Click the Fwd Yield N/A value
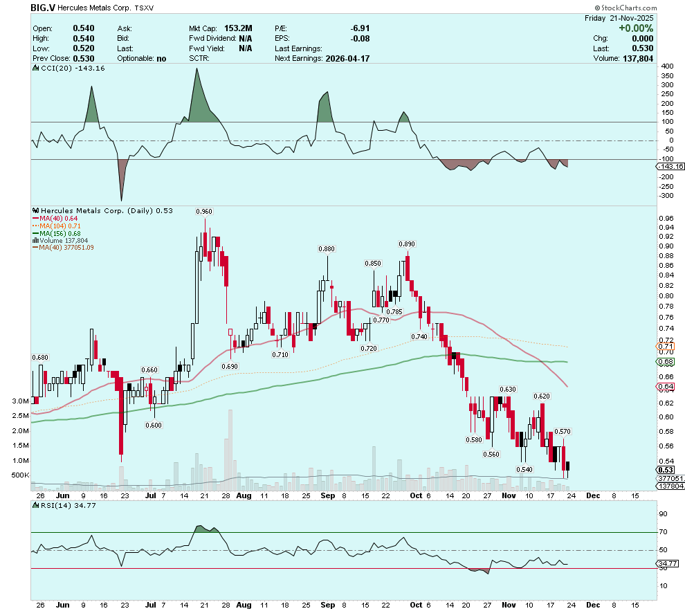The width and height of the screenshot is (685, 611). (x=246, y=48)
